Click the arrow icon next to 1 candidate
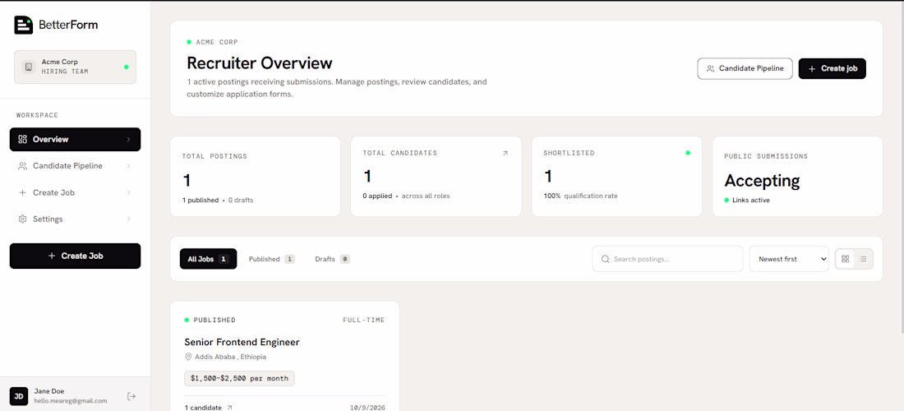Viewport: 904px width, 411px height. [x=229, y=408]
